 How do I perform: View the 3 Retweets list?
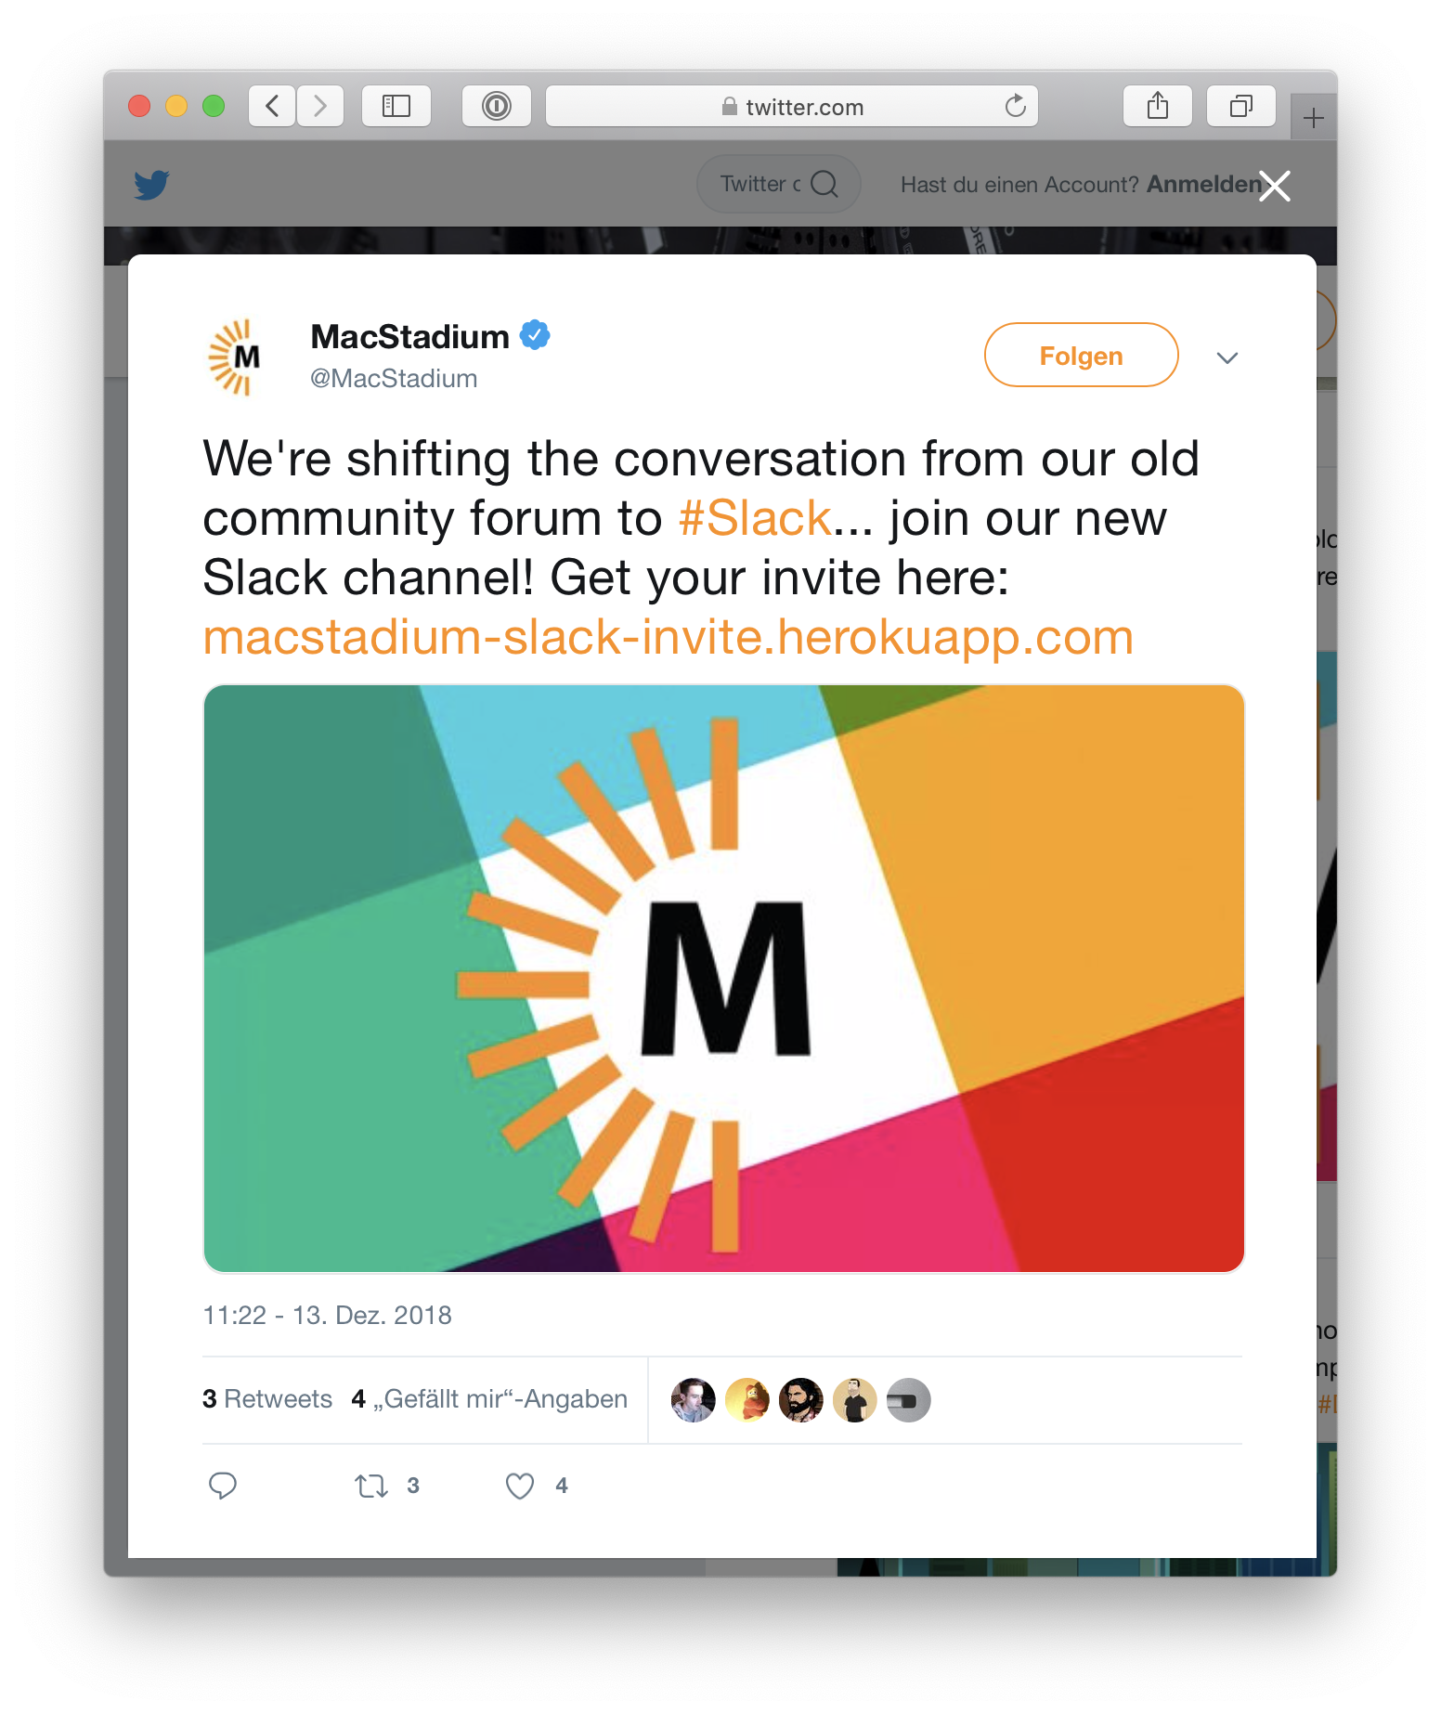click(267, 1399)
